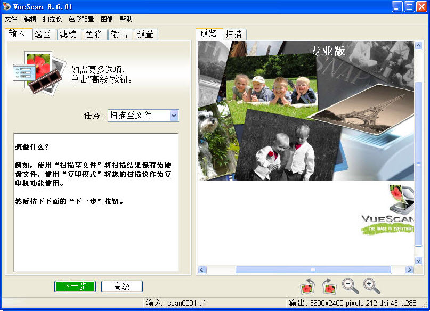Image resolution: width=430 pixels, height=311 pixels.
Task: Open the 色彩 tab
Action: click(94, 34)
